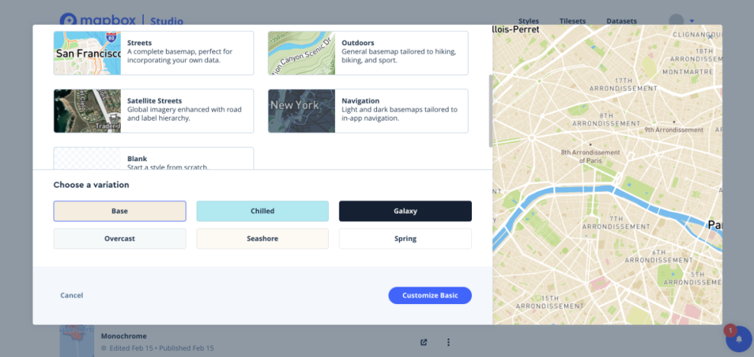This screenshot has width=754, height=357.
Task: Click the Monochrome style thumbnail
Action: (x=77, y=341)
